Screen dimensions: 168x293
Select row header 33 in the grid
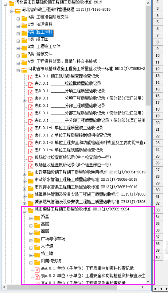tap(158, 210)
